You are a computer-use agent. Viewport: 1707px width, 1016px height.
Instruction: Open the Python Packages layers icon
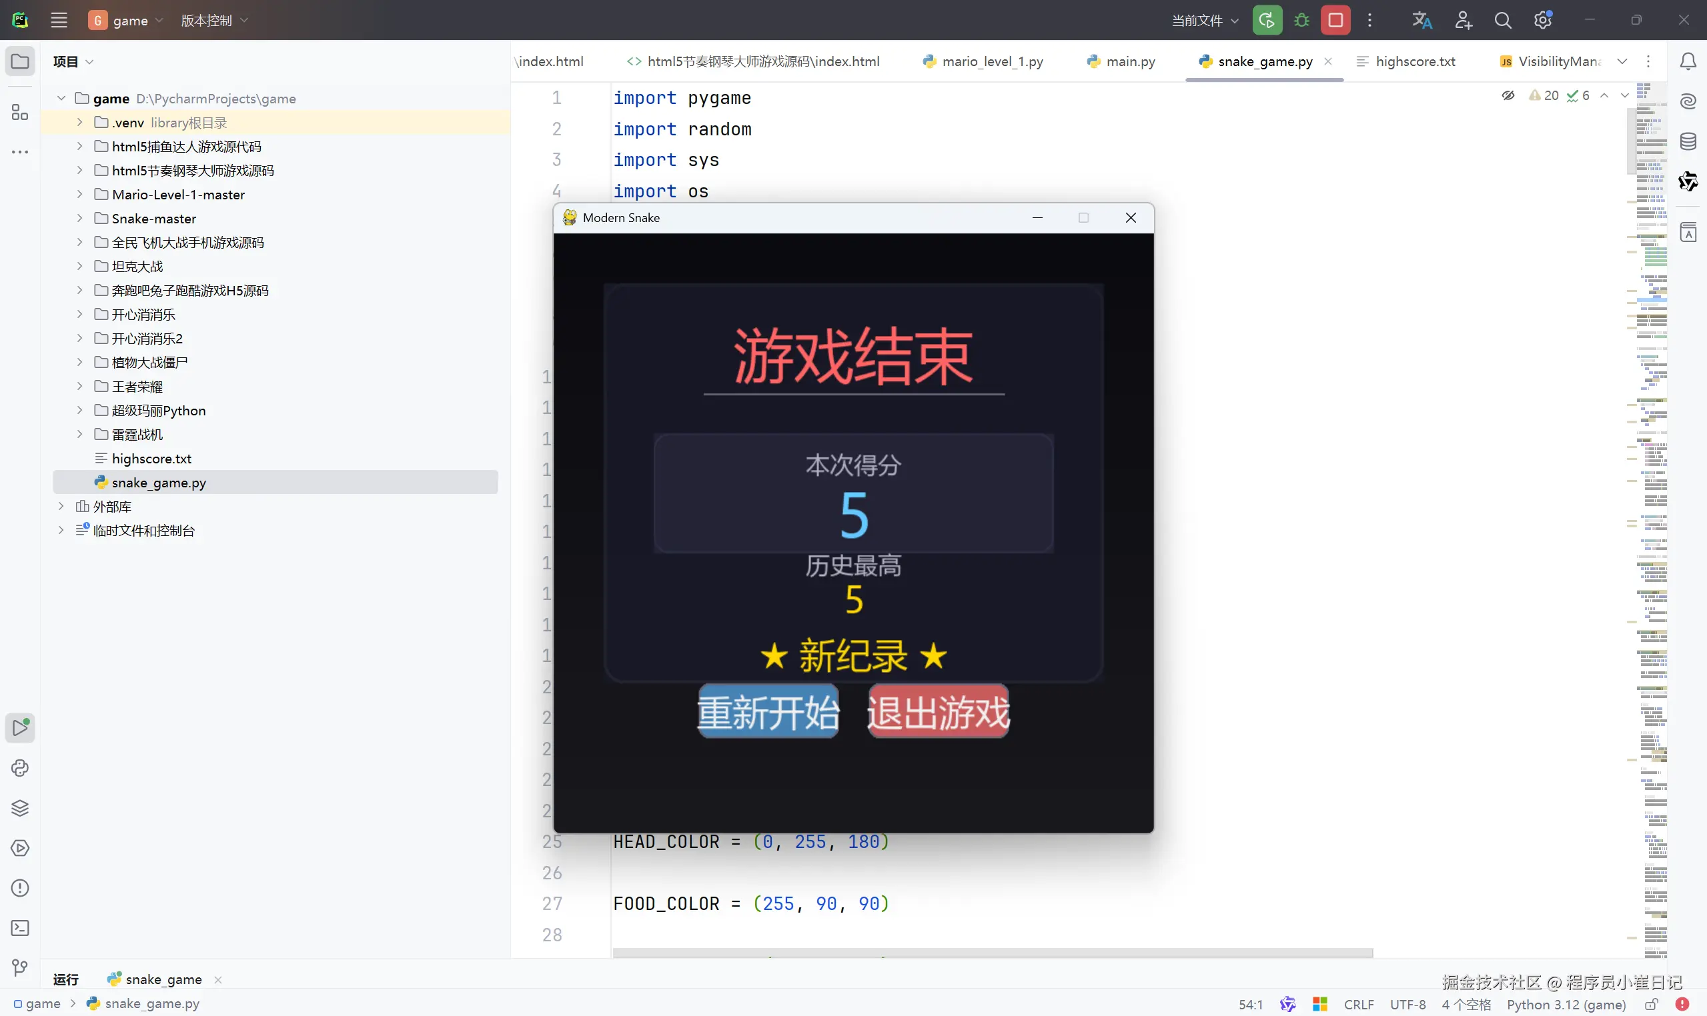click(20, 809)
